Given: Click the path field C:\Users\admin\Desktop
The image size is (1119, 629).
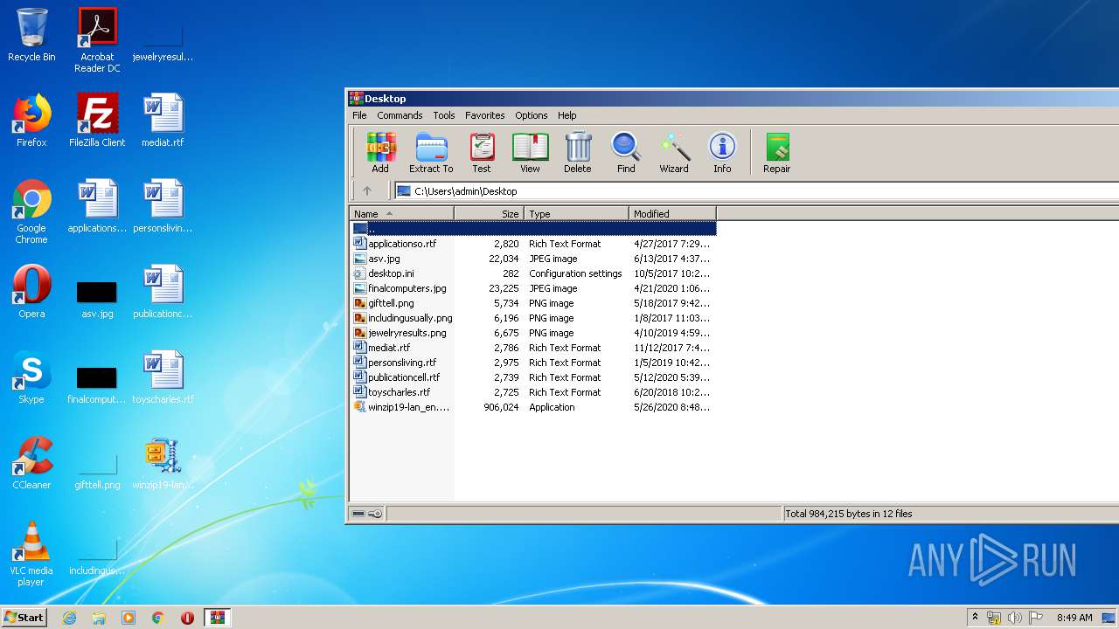Looking at the screenshot, I should (x=756, y=191).
